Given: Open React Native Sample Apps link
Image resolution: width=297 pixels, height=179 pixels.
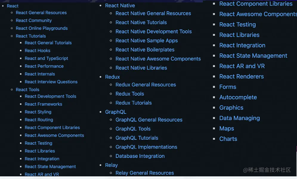Looking at the screenshot, I should click(x=147, y=41).
